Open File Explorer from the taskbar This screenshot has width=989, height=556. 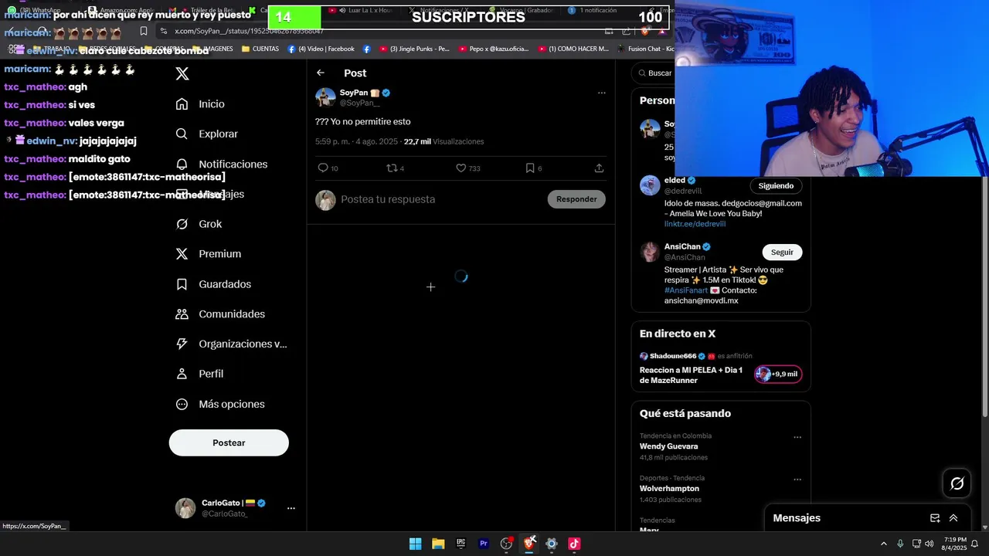pyautogui.click(x=438, y=544)
